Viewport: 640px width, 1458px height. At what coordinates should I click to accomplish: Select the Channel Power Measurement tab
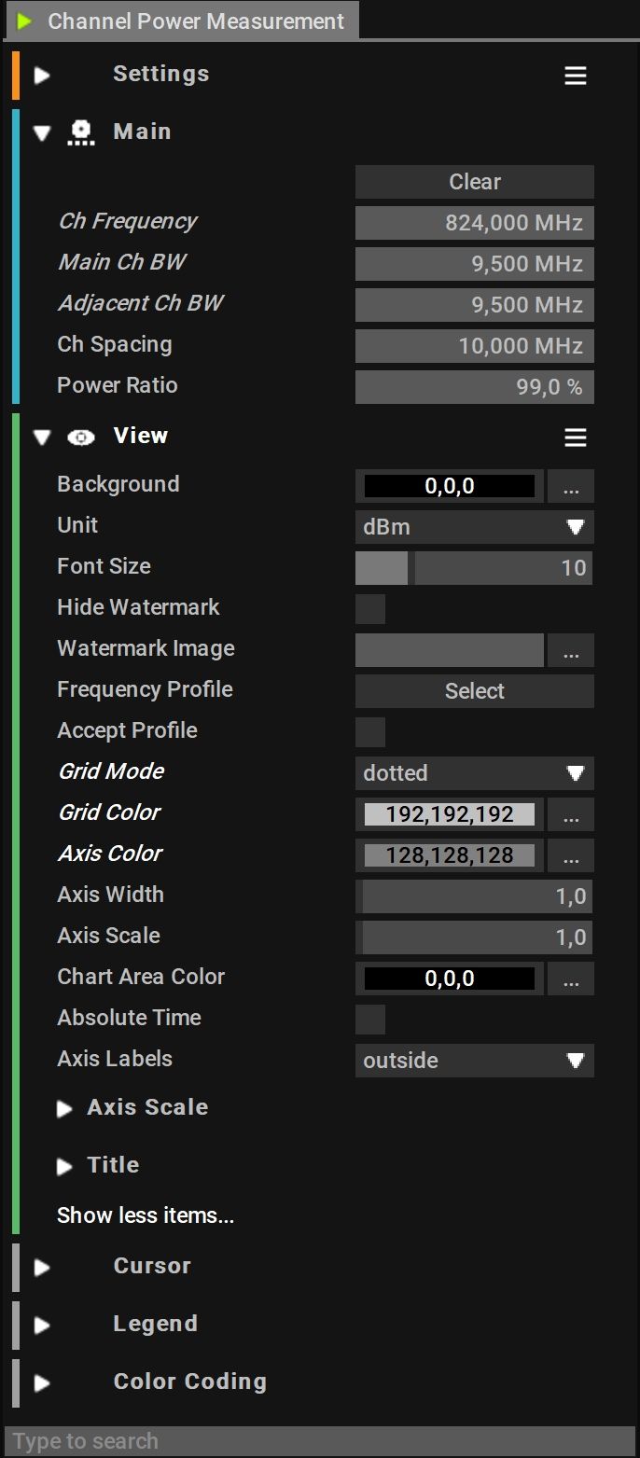coord(183,21)
